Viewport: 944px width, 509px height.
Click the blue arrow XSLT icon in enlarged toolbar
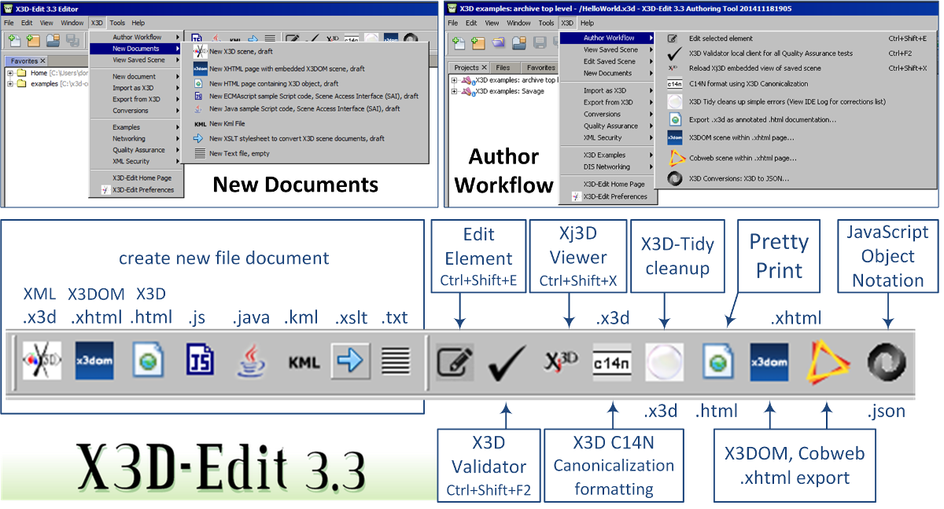350,361
